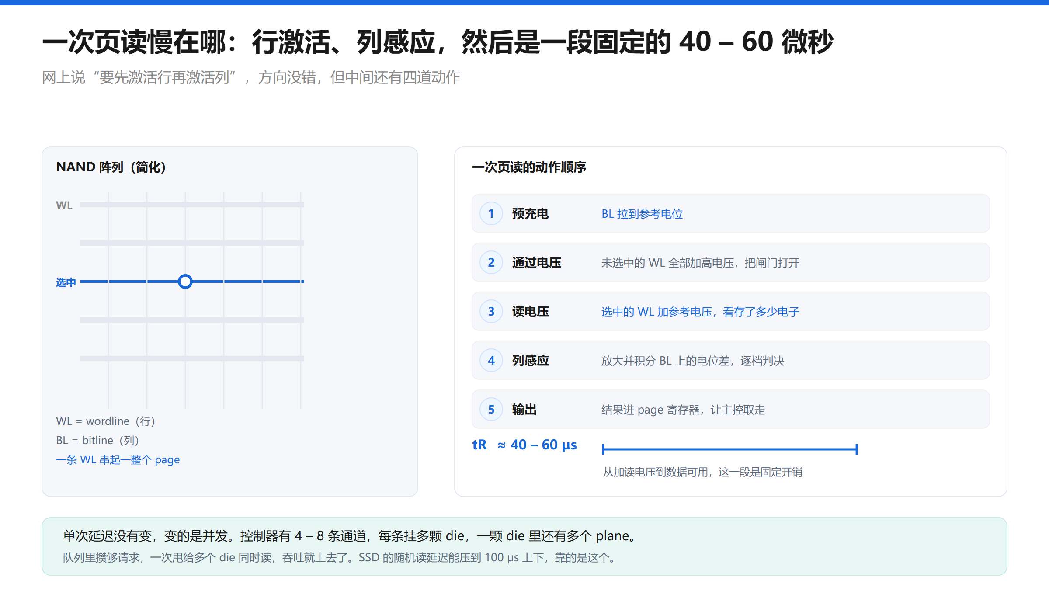Click the legend 'WL = wordline（行）'
The height and width of the screenshot is (612, 1049).
(106, 421)
